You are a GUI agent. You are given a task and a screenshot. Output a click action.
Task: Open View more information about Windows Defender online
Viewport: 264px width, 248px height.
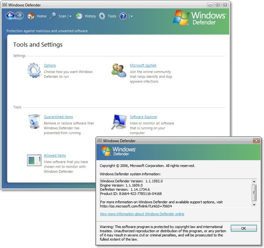[x=142, y=214]
